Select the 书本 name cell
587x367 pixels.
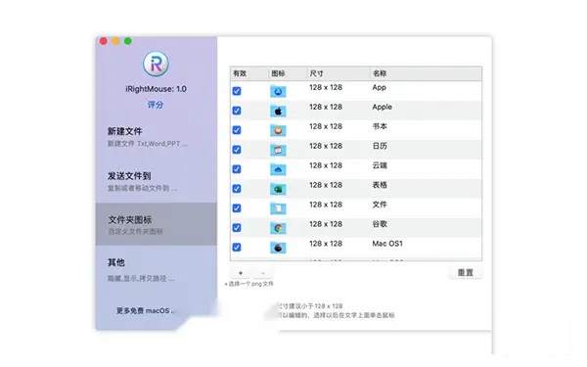click(380, 126)
